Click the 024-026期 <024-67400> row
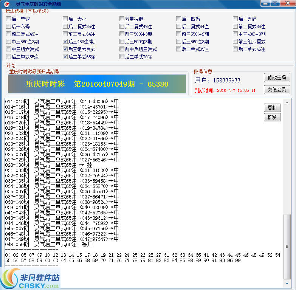Image resolution: width=296 pixels, height=290 pixels. click(62, 149)
